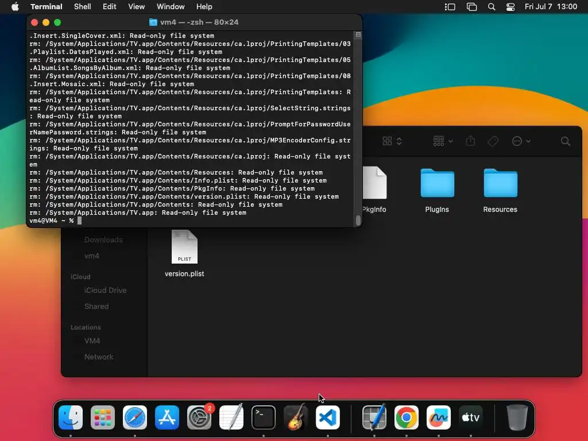Select VM4 under Locations in sidebar
This screenshot has height=441, width=588.
pyautogui.click(x=92, y=341)
